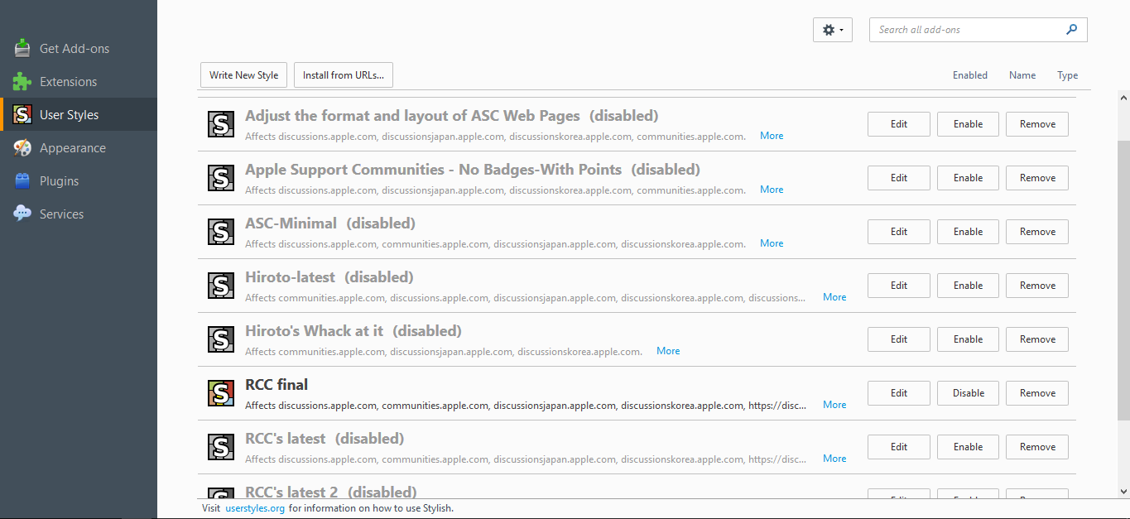Sort the styles list by Name

1022,75
